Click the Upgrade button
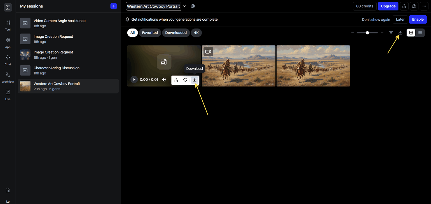This screenshot has height=204, width=431. click(x=388, y=6)
